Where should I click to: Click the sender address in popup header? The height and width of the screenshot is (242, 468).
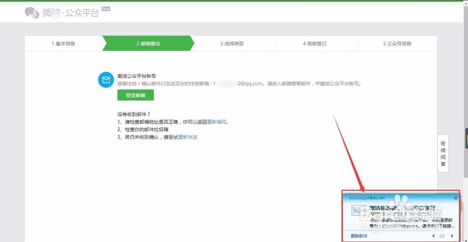click(x=367, y=198)
